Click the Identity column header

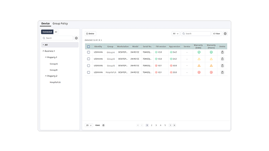[x=98, y=47]
